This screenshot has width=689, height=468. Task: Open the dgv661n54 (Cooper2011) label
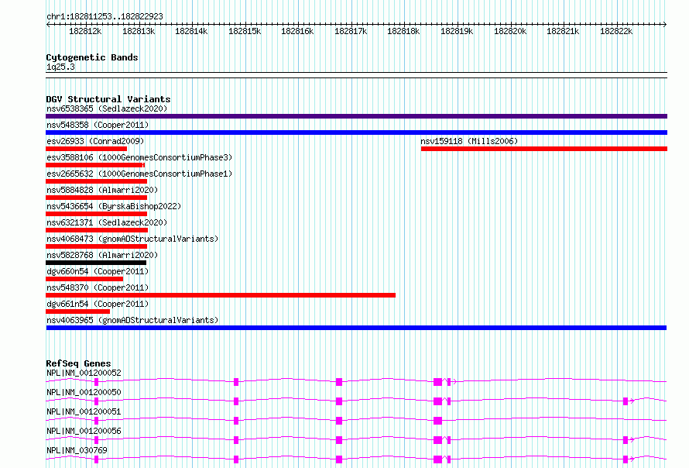pyautogui.click(x=98, y=304)
